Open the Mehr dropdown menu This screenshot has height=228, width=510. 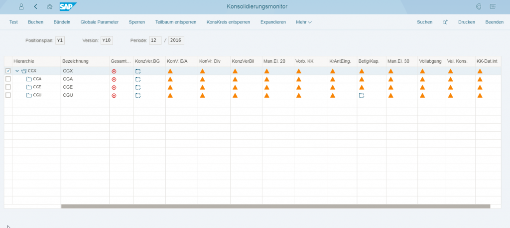coord(303,22)
